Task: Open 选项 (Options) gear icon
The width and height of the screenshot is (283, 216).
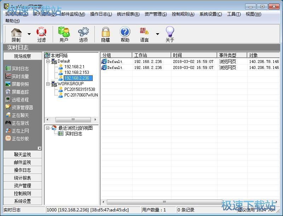Action: 83,34
